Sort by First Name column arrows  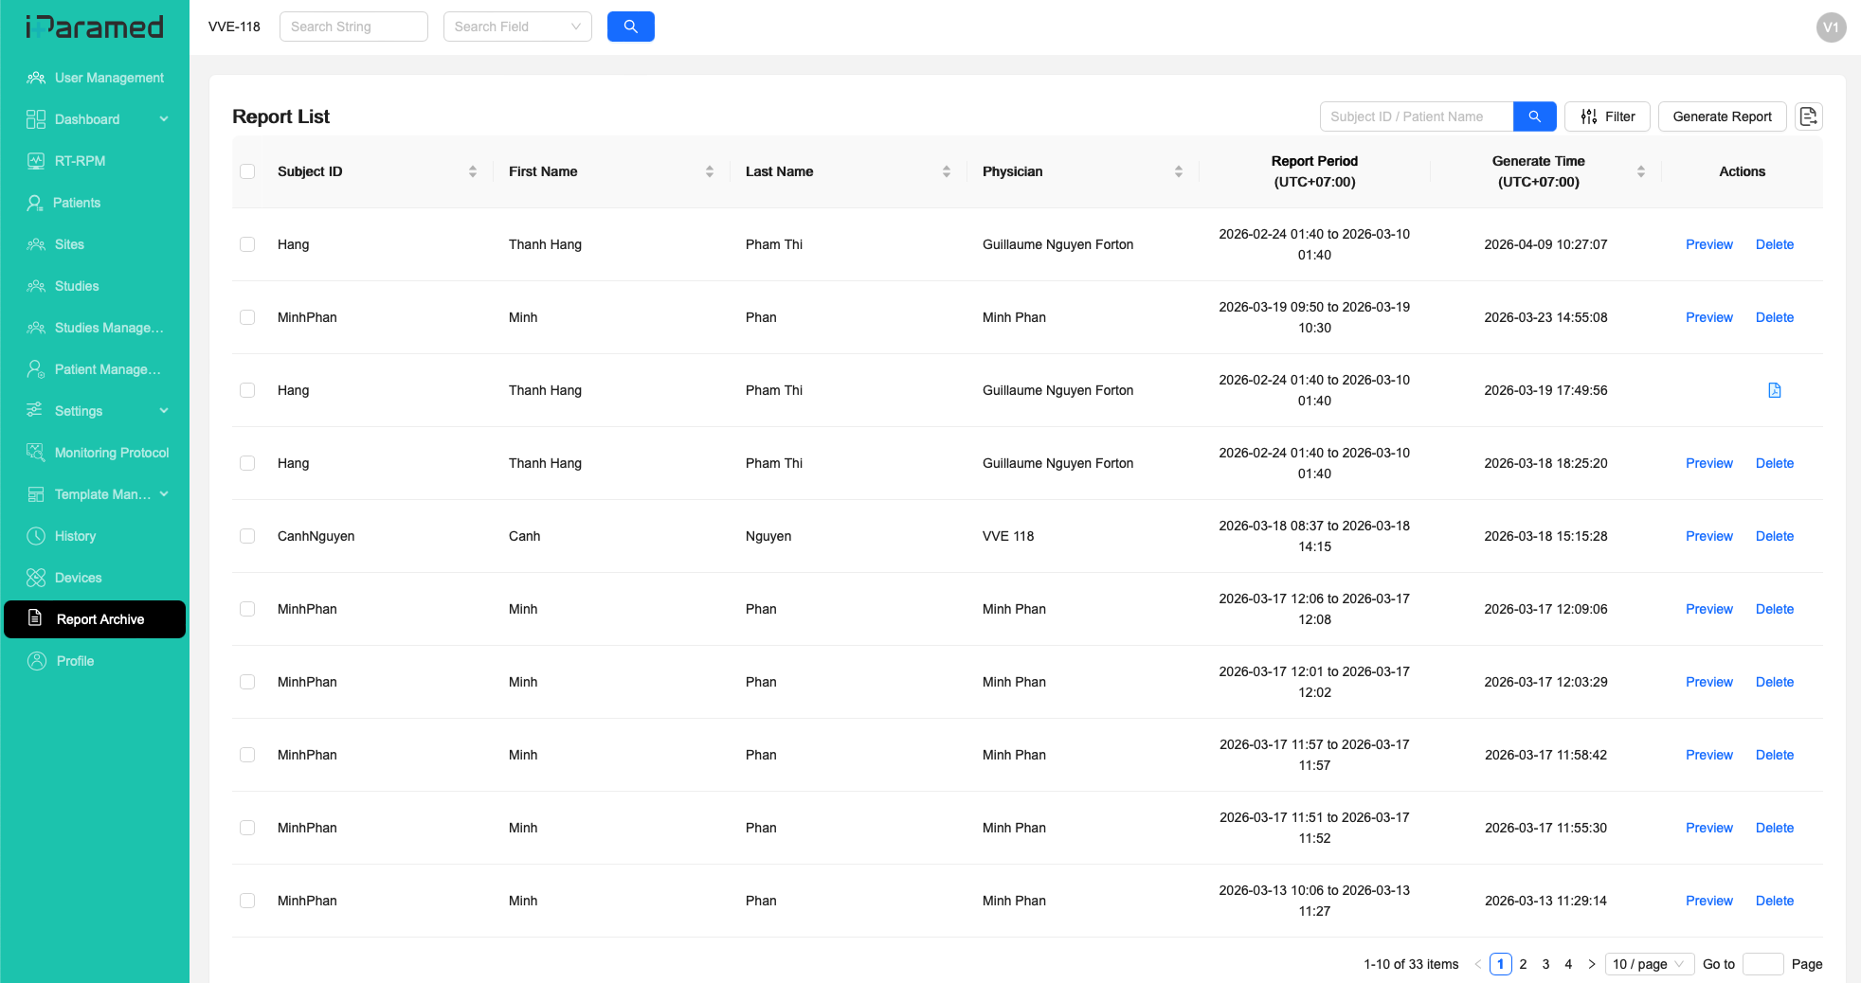click(710, 171)
